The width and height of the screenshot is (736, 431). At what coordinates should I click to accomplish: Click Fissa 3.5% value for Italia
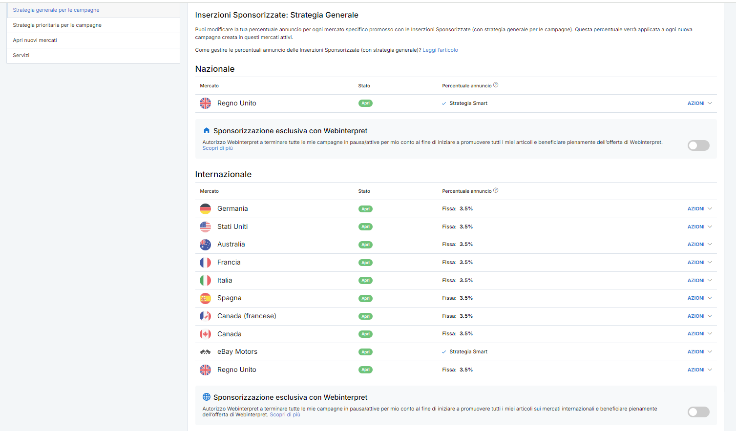(458, 281)
